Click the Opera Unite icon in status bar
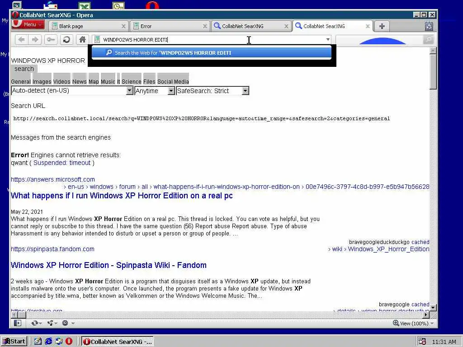This screenshot has width=463, height=347. (x=50, y=323)
